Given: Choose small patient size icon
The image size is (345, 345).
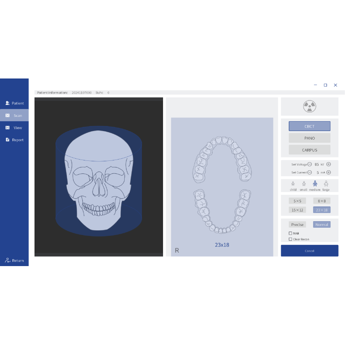Looking at the screenshot, I should [304, 184].
